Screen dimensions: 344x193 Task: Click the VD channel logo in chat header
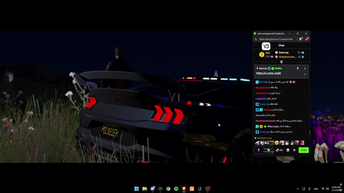click(x=266, y=46)
